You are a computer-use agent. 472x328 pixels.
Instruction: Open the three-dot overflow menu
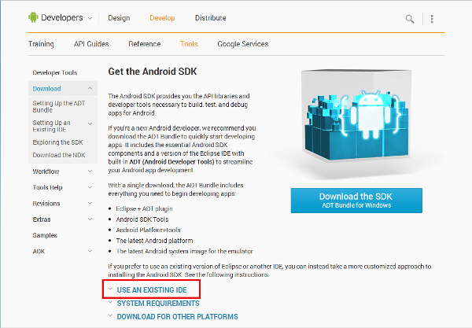point(432,19)
